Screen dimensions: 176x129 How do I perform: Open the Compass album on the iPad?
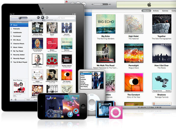(x=52, y=75)
